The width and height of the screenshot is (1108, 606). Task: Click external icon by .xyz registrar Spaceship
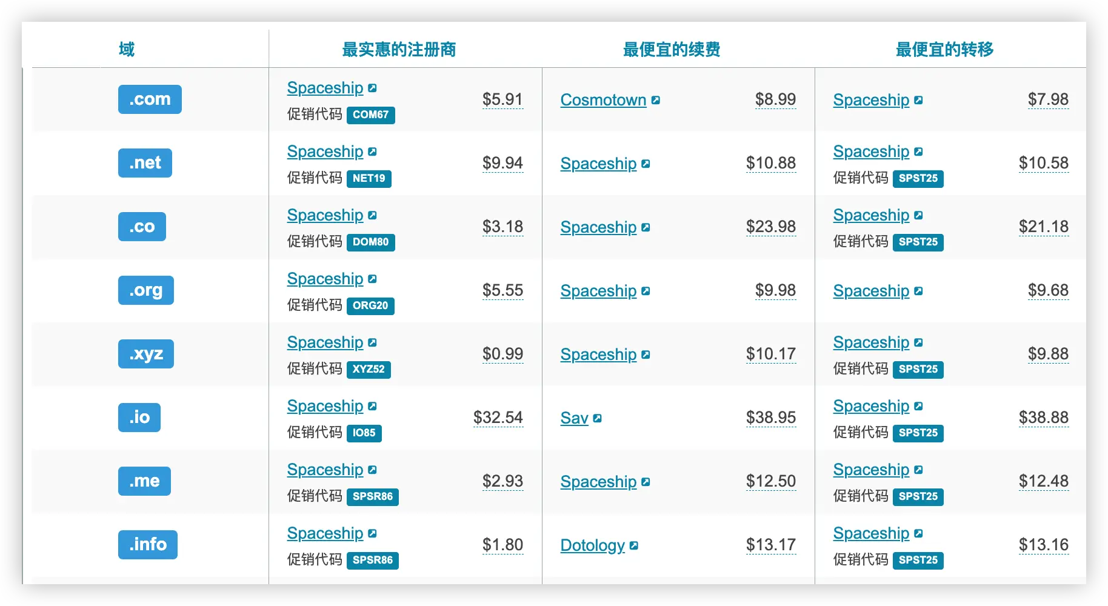(x=372, y=342)
